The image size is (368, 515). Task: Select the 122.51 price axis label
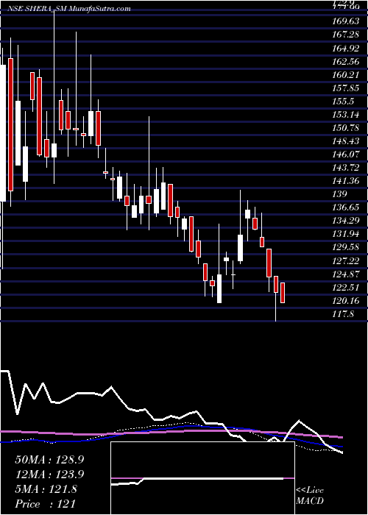click(346, 288)
